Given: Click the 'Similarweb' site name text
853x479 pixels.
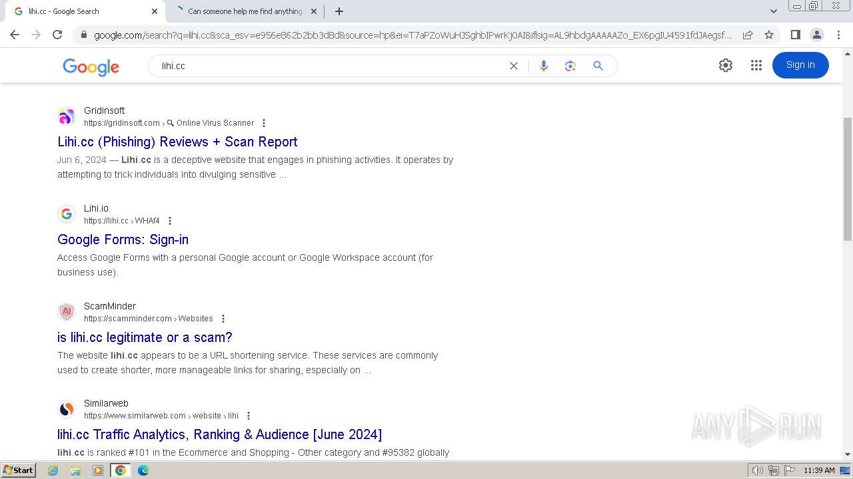Looking at the screenshot, I should point(106,403).
